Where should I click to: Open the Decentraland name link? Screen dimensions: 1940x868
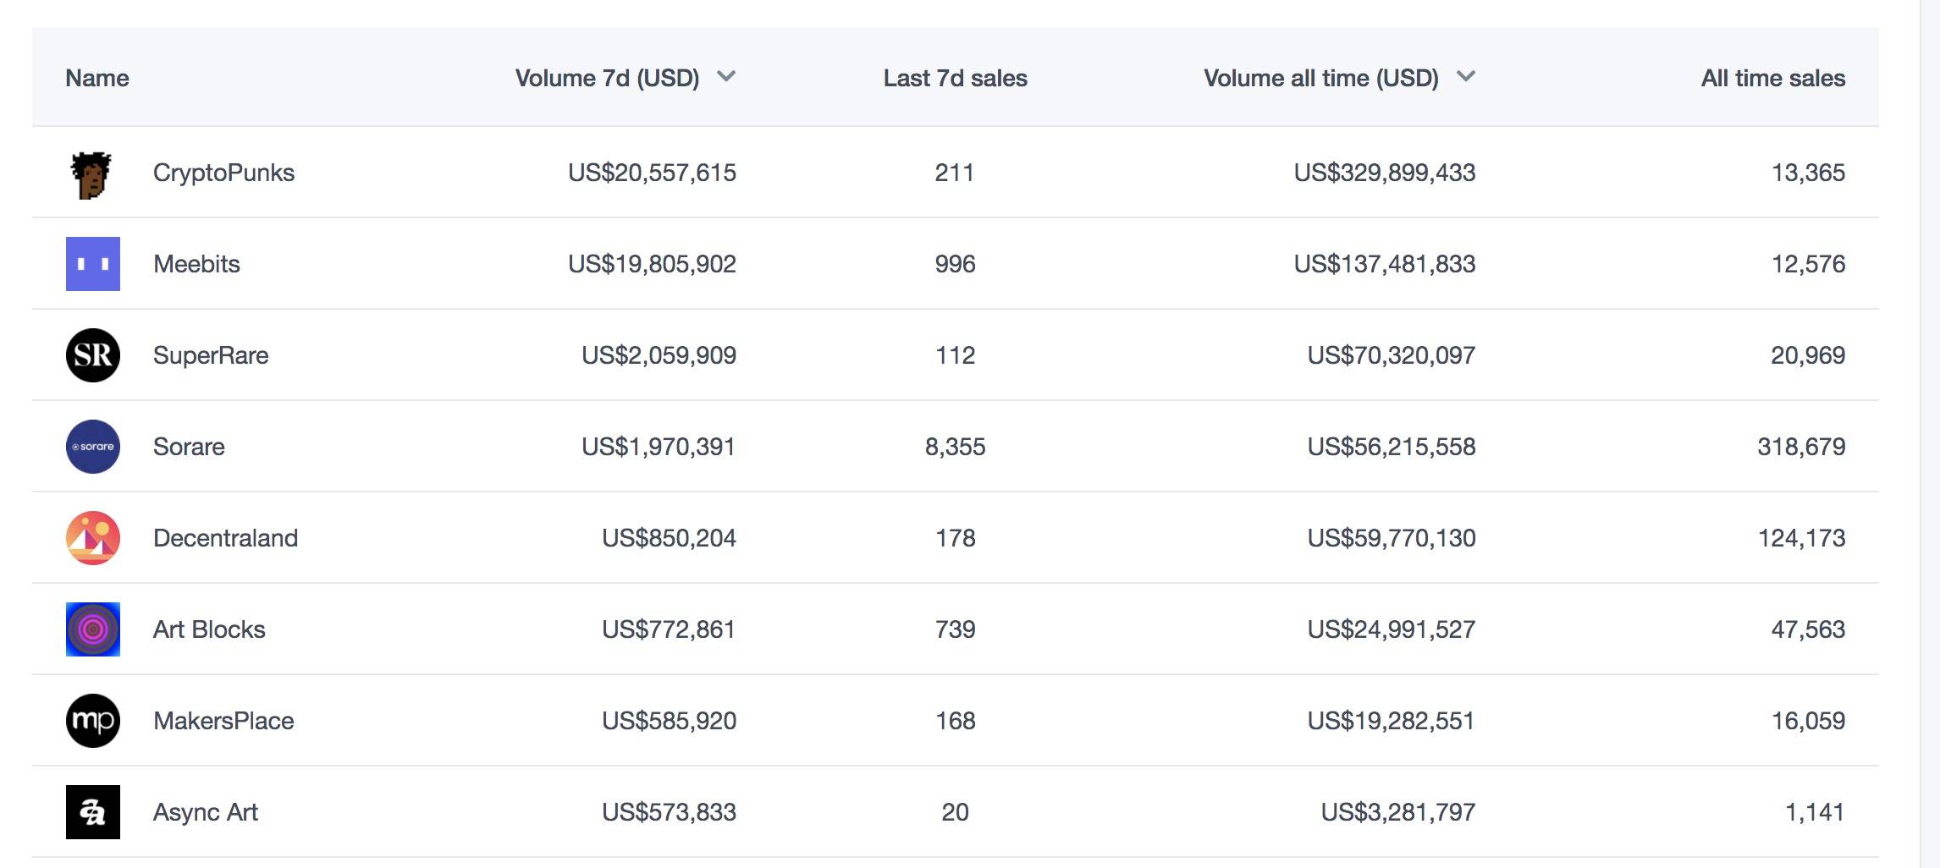225,538
